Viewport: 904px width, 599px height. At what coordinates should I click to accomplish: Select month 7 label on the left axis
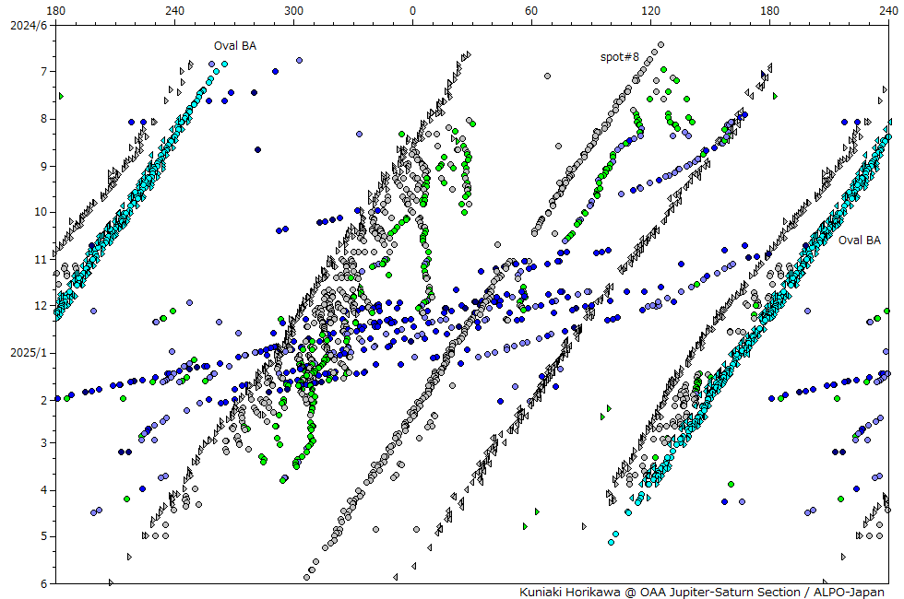(42, 72)
